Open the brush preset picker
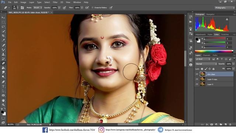This screenshot has width=236, height=133. point(15,7)
